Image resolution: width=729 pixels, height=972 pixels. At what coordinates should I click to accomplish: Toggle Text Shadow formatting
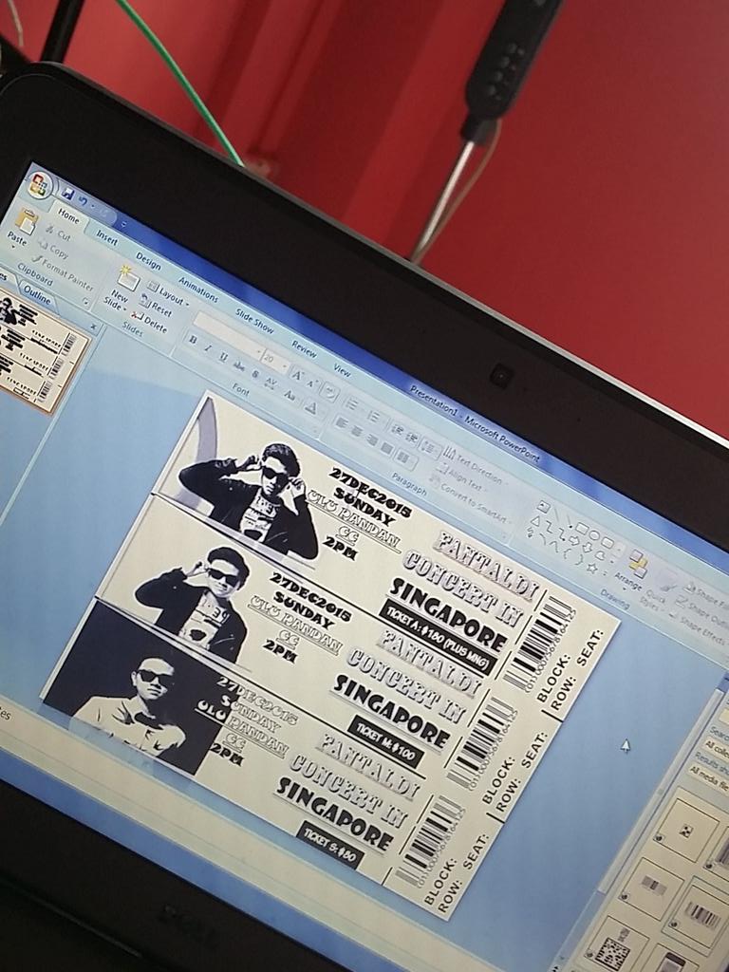click(x=254, y=374)
